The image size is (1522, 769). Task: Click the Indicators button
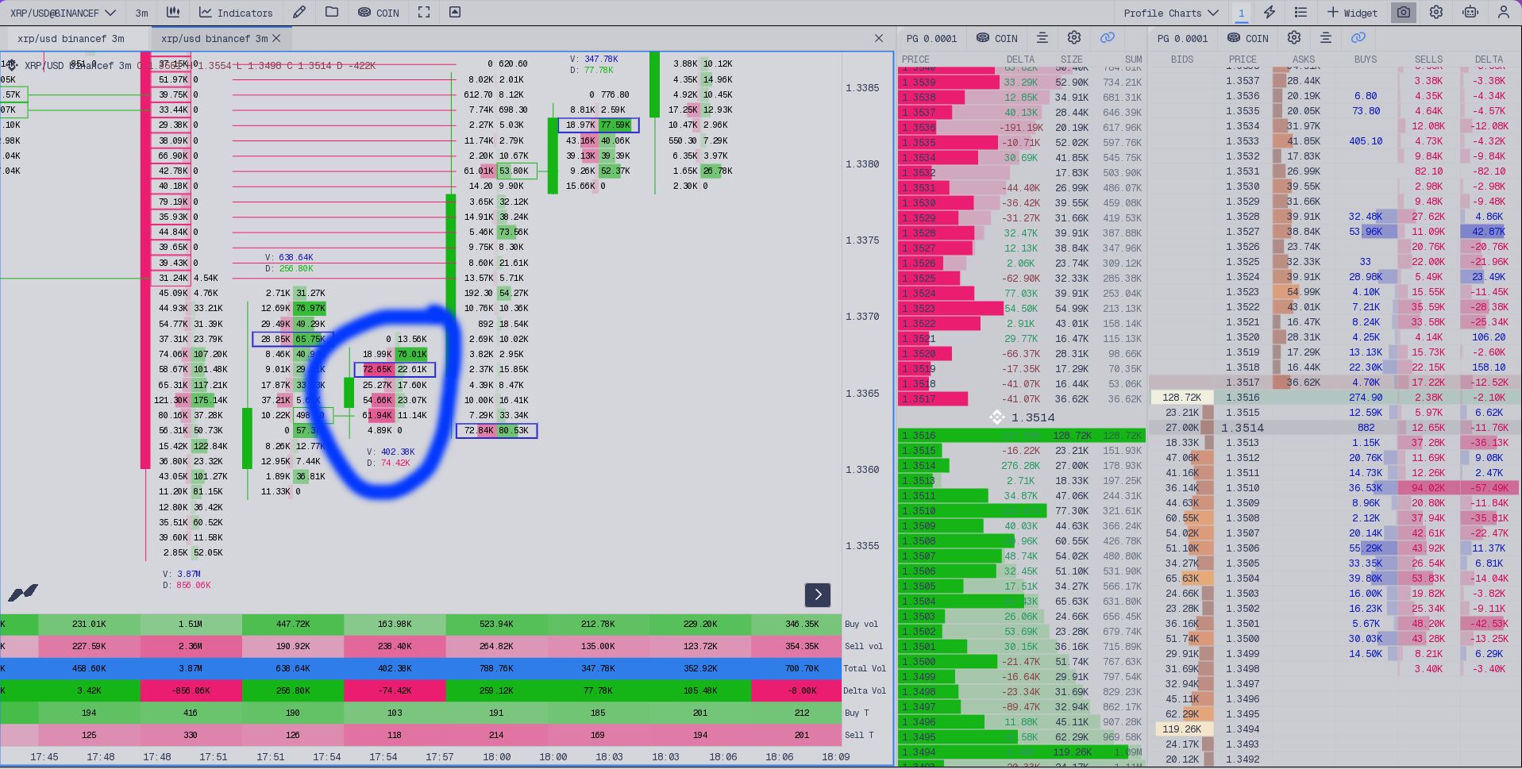(x=236, y=13)
